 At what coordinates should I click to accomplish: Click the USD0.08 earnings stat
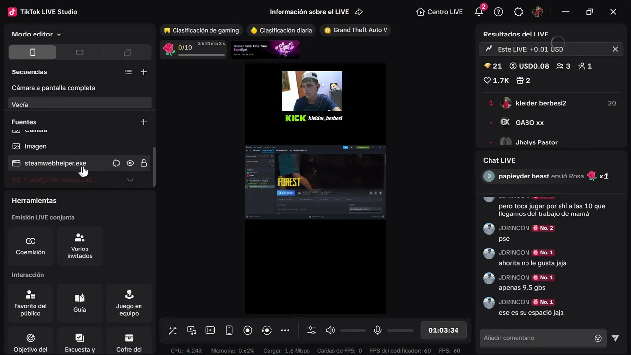[x=529, y=66]
